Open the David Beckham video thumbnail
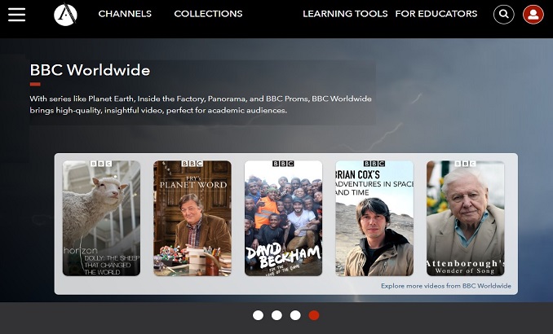 point(283,218)
